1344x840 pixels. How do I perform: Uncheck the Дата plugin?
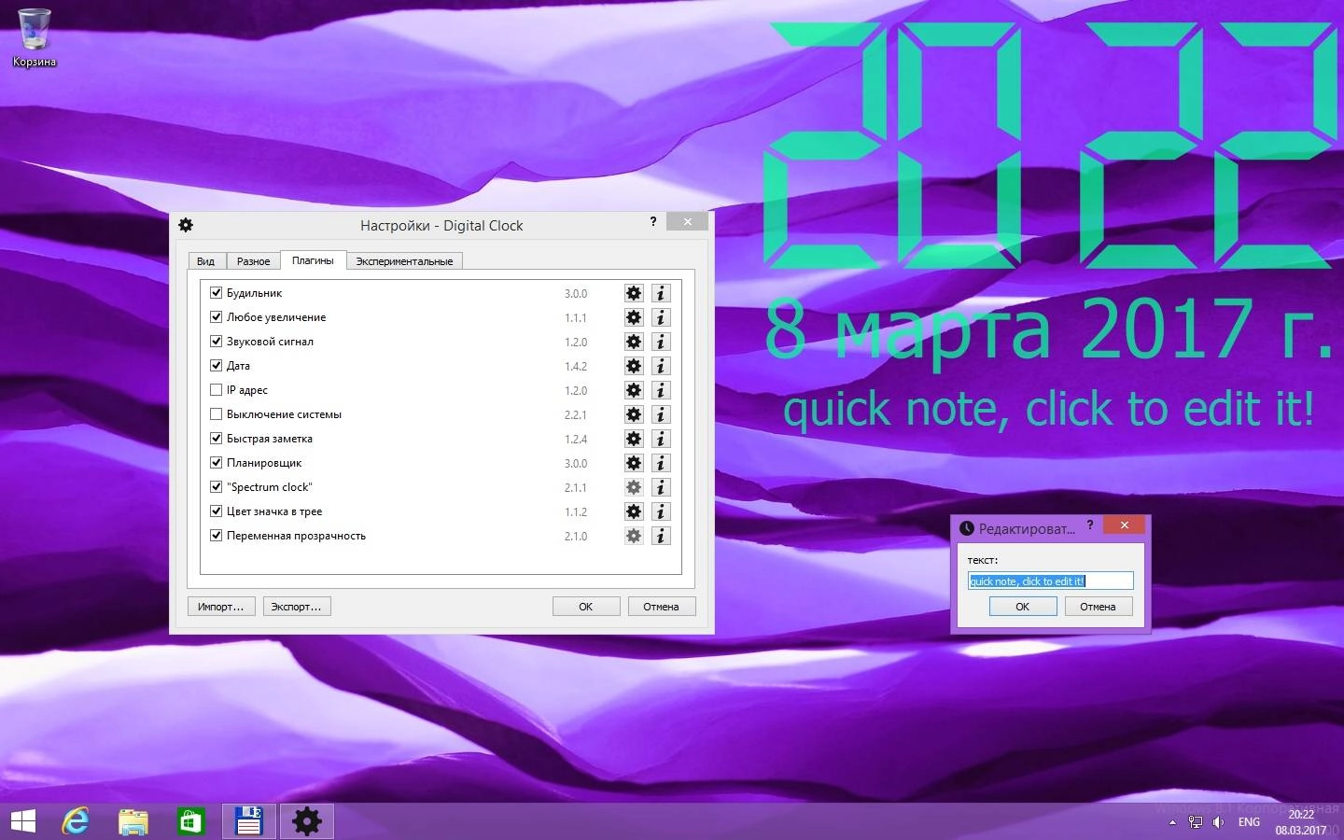tap(217, 366)
